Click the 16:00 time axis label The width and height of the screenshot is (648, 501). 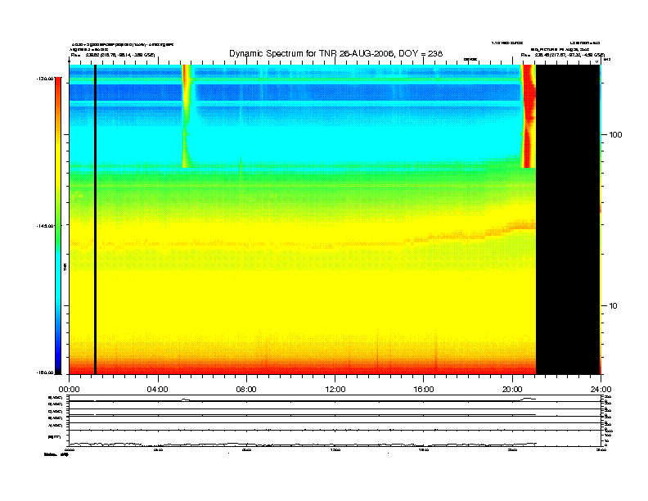pyautogui.click(x=424, y=390)
